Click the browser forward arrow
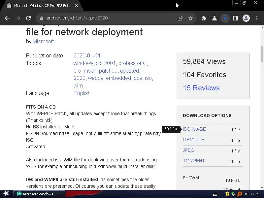 pyautogui.click(x=18, y=18)
